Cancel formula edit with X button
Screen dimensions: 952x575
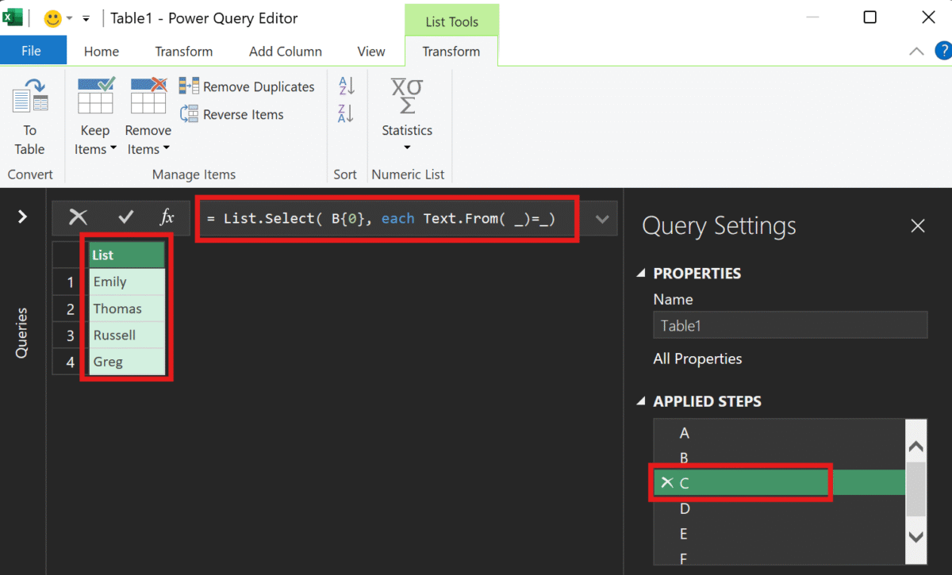tap(78, 217)
